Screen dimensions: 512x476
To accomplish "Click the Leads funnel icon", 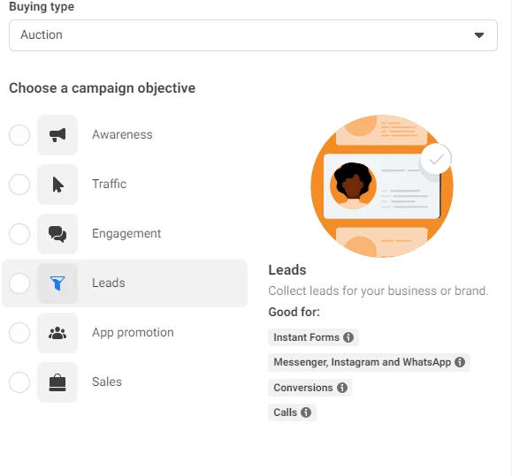I will pos(57,283).
